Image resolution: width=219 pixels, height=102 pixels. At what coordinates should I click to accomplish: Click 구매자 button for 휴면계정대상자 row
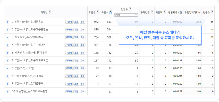pyautogui.click(x=69, y=37)
